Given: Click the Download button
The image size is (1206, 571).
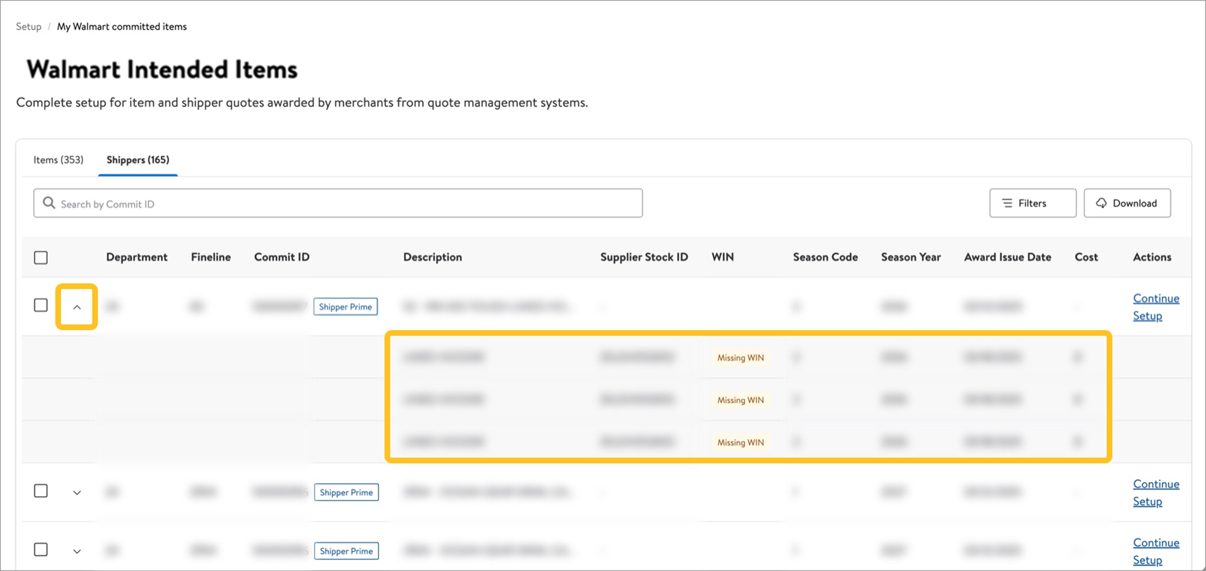Looking at the screenshot, I should click(x=1127, y=203).
